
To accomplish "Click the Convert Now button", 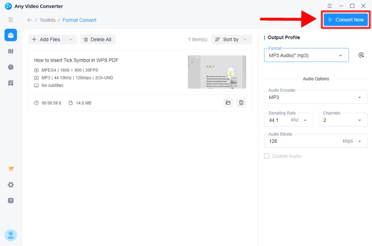I will point(346,20).
